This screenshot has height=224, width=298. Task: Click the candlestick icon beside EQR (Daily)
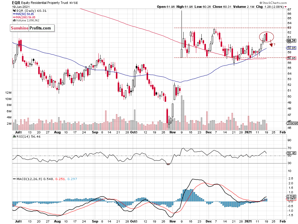(x=14, y=11)
